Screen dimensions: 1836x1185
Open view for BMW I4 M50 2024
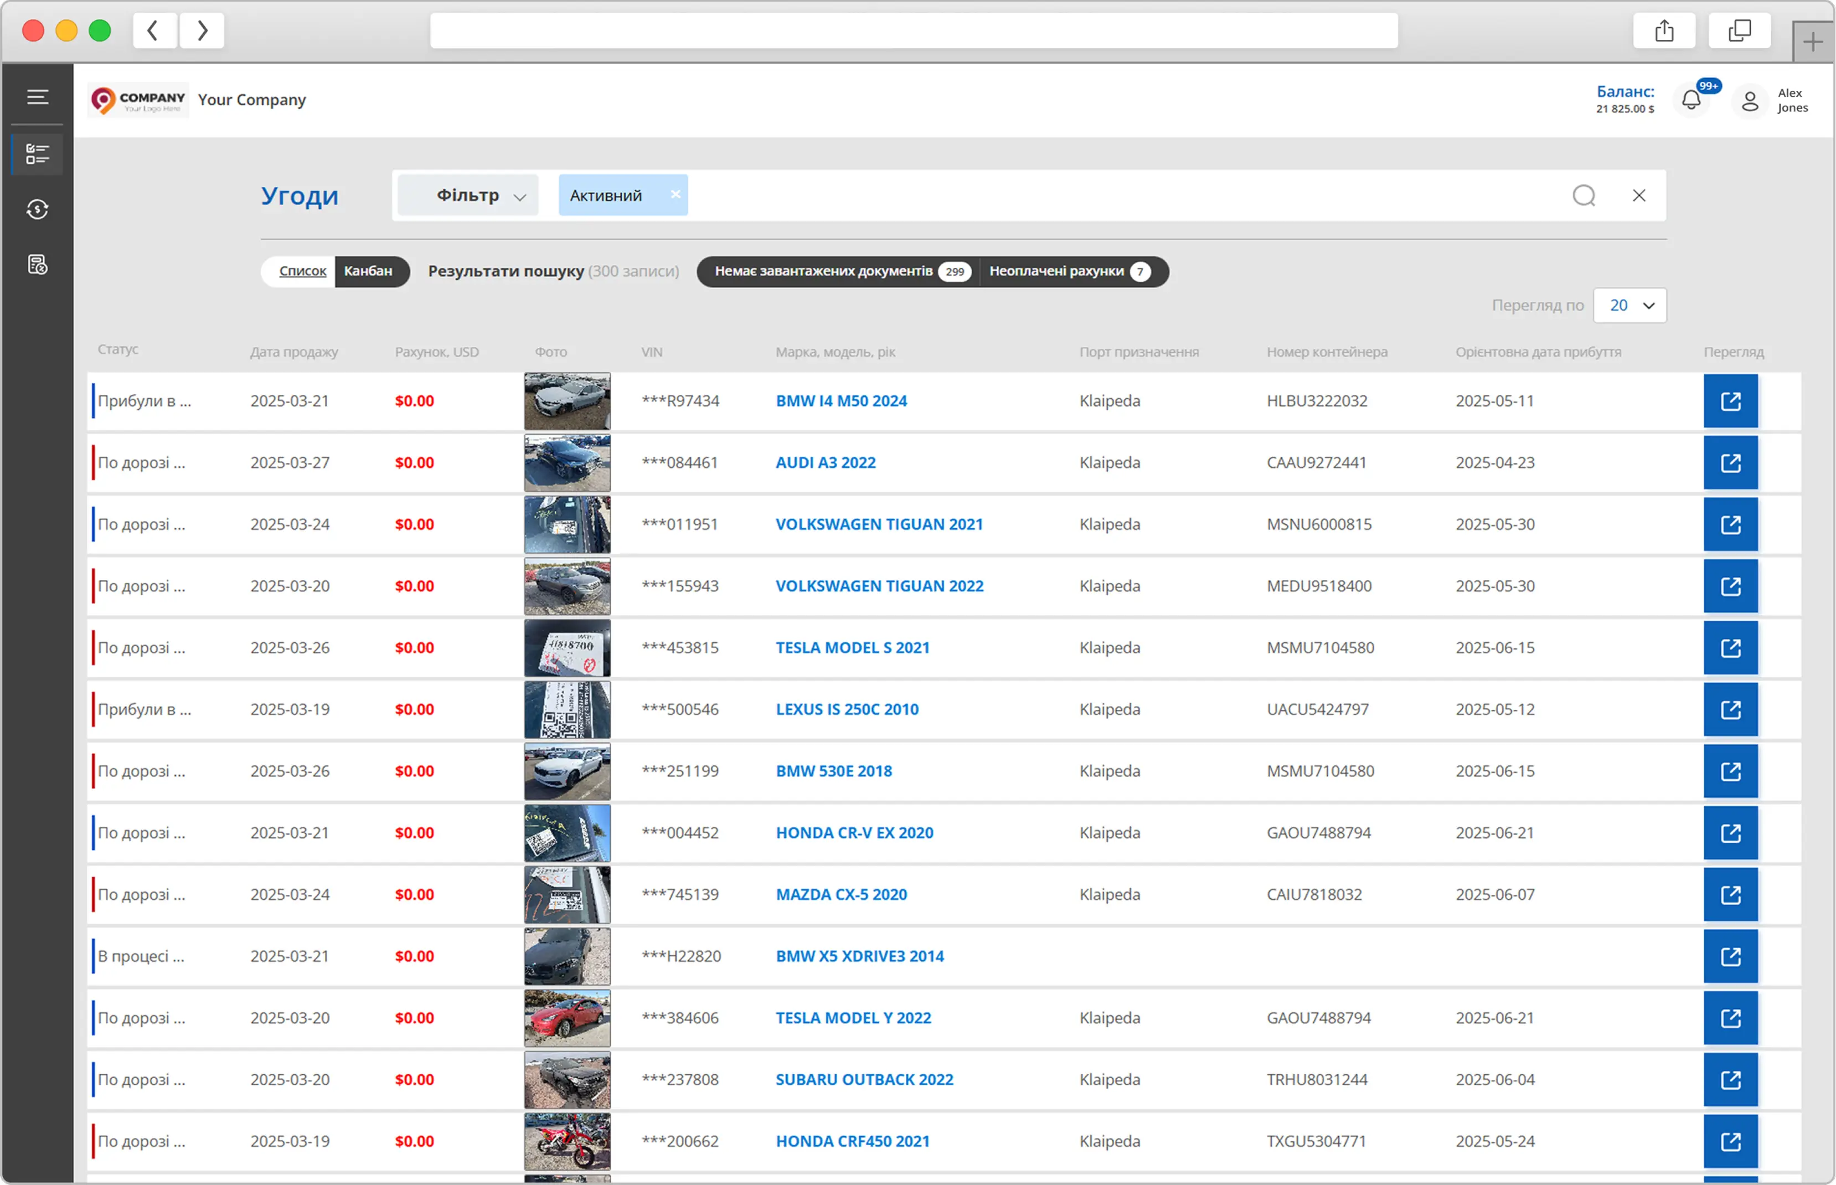tap(1730, 401)
